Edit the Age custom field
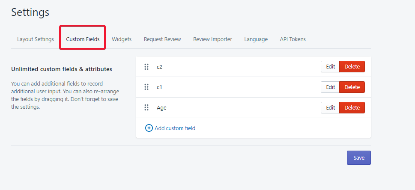This screenshot has height=190, width=415. click(x=330, y=108)
